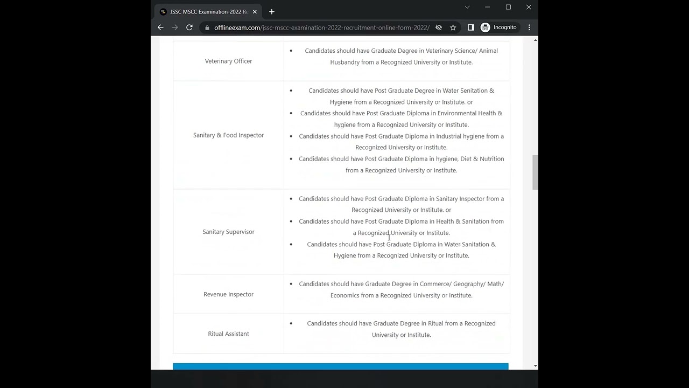
Task: Click the Sanitary Supervisor cell
Action: point(228,232)
